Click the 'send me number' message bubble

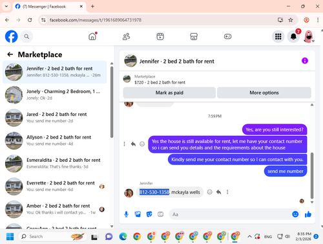(286, 171)
